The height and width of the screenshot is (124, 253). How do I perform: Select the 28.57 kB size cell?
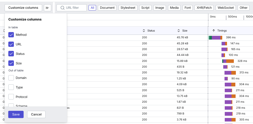182,49
